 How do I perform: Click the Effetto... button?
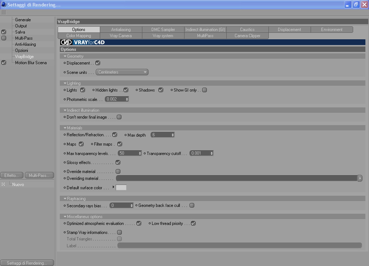12,176
